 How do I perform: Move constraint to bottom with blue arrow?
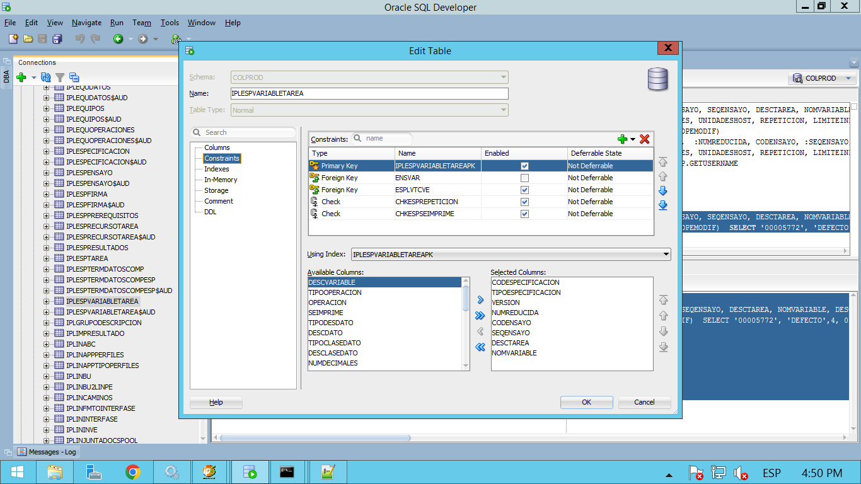662,205
